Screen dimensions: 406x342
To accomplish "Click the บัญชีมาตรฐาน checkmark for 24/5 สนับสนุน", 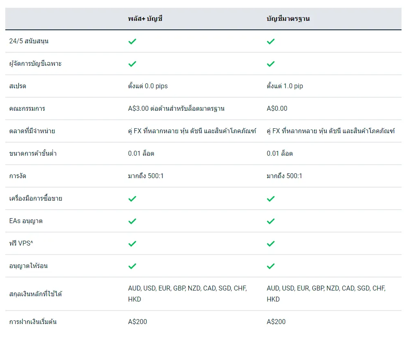I will 270,41.
